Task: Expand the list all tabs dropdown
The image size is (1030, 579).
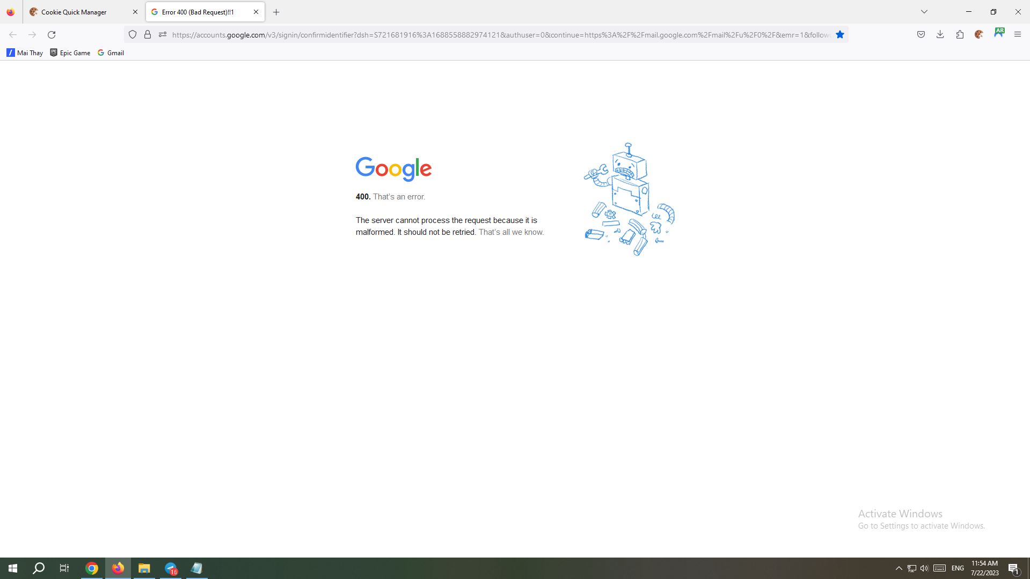Action: (924, 12)
